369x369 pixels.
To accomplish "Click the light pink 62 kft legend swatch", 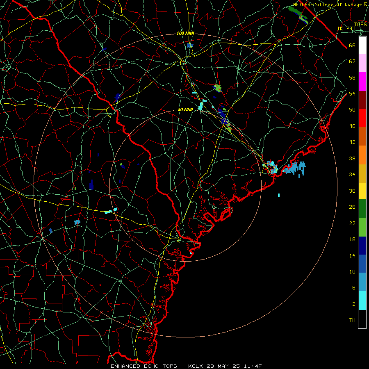I will pos(362,63).
